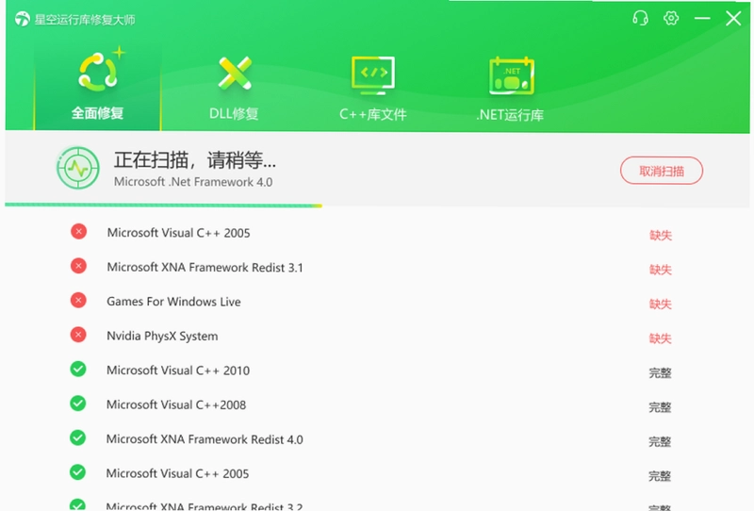Open settings gear icon in title bar
754x511 pixels.
point(671,18)
